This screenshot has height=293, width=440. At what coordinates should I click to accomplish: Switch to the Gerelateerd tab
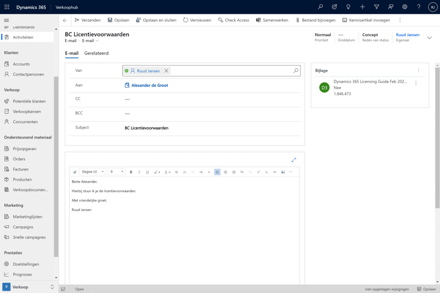(96, 53)
